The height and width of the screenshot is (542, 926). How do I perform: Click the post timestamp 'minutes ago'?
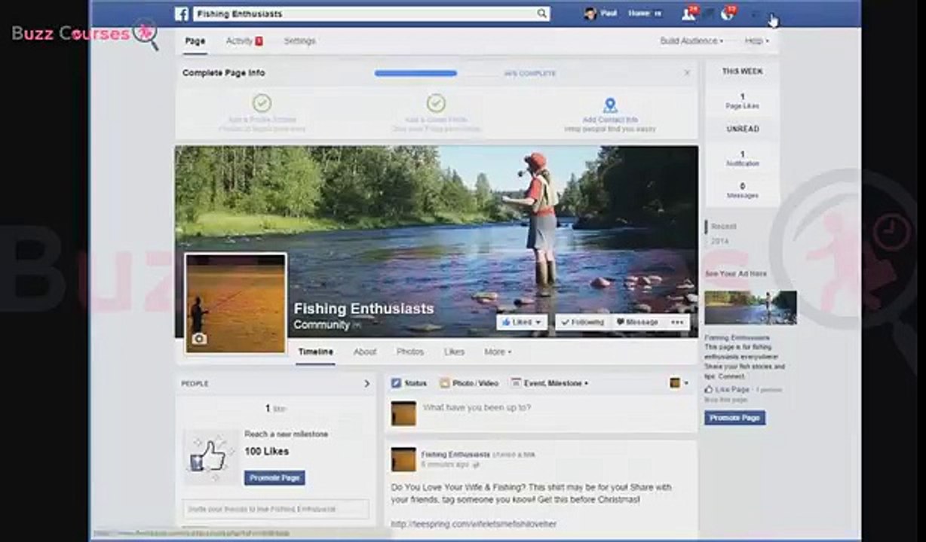[445, 464]
